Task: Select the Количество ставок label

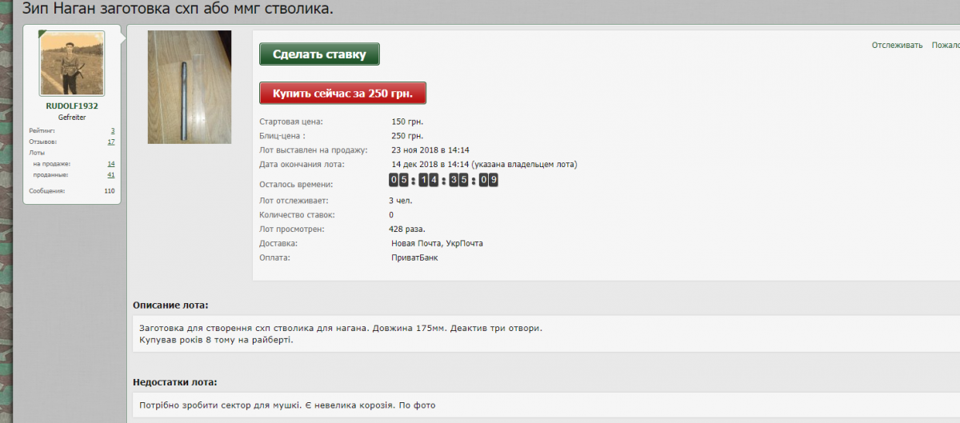Action: click(297, 215)
